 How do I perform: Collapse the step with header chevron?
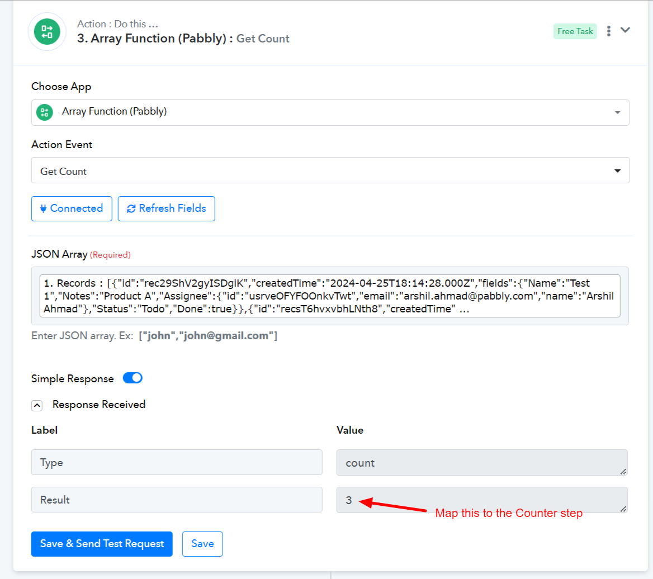(x=625, y=30)
